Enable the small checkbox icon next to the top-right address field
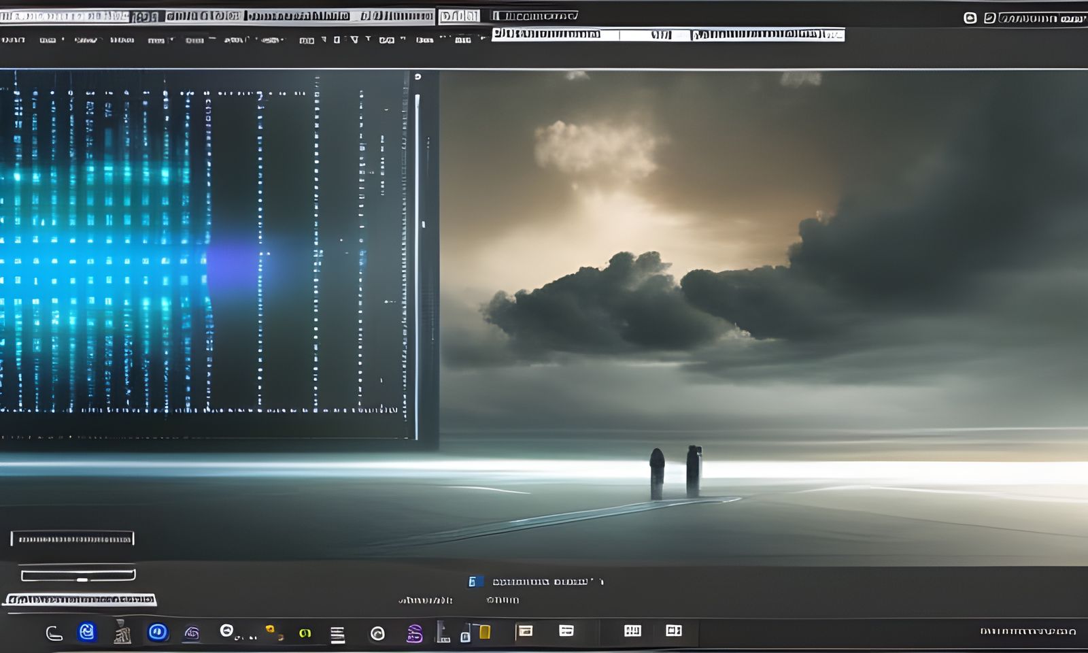Viewport: 1088px width, 653px height. [x=989, y=18]
